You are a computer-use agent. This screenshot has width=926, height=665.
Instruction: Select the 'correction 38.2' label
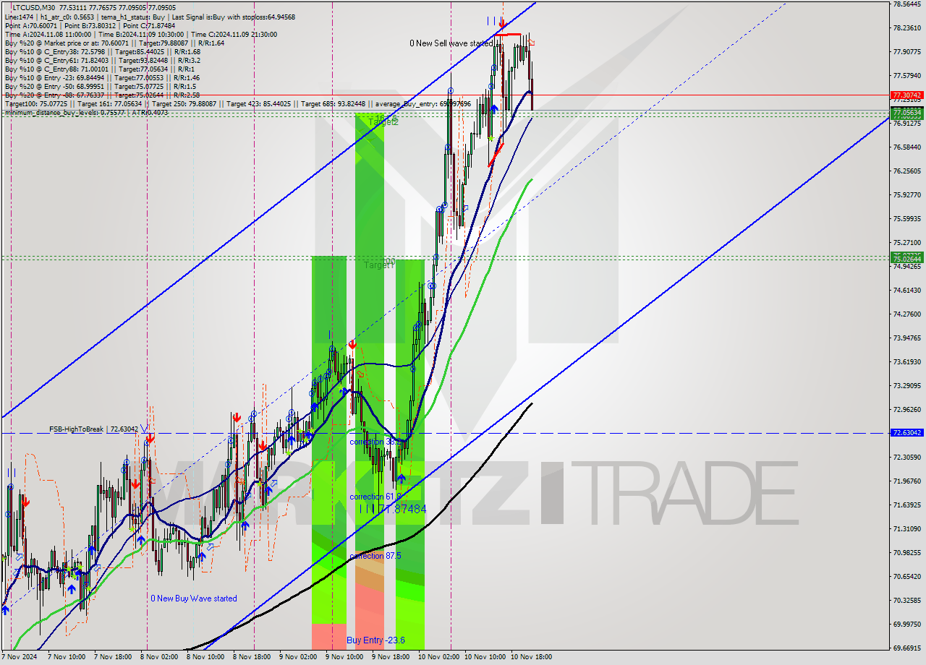click(375, 442)
